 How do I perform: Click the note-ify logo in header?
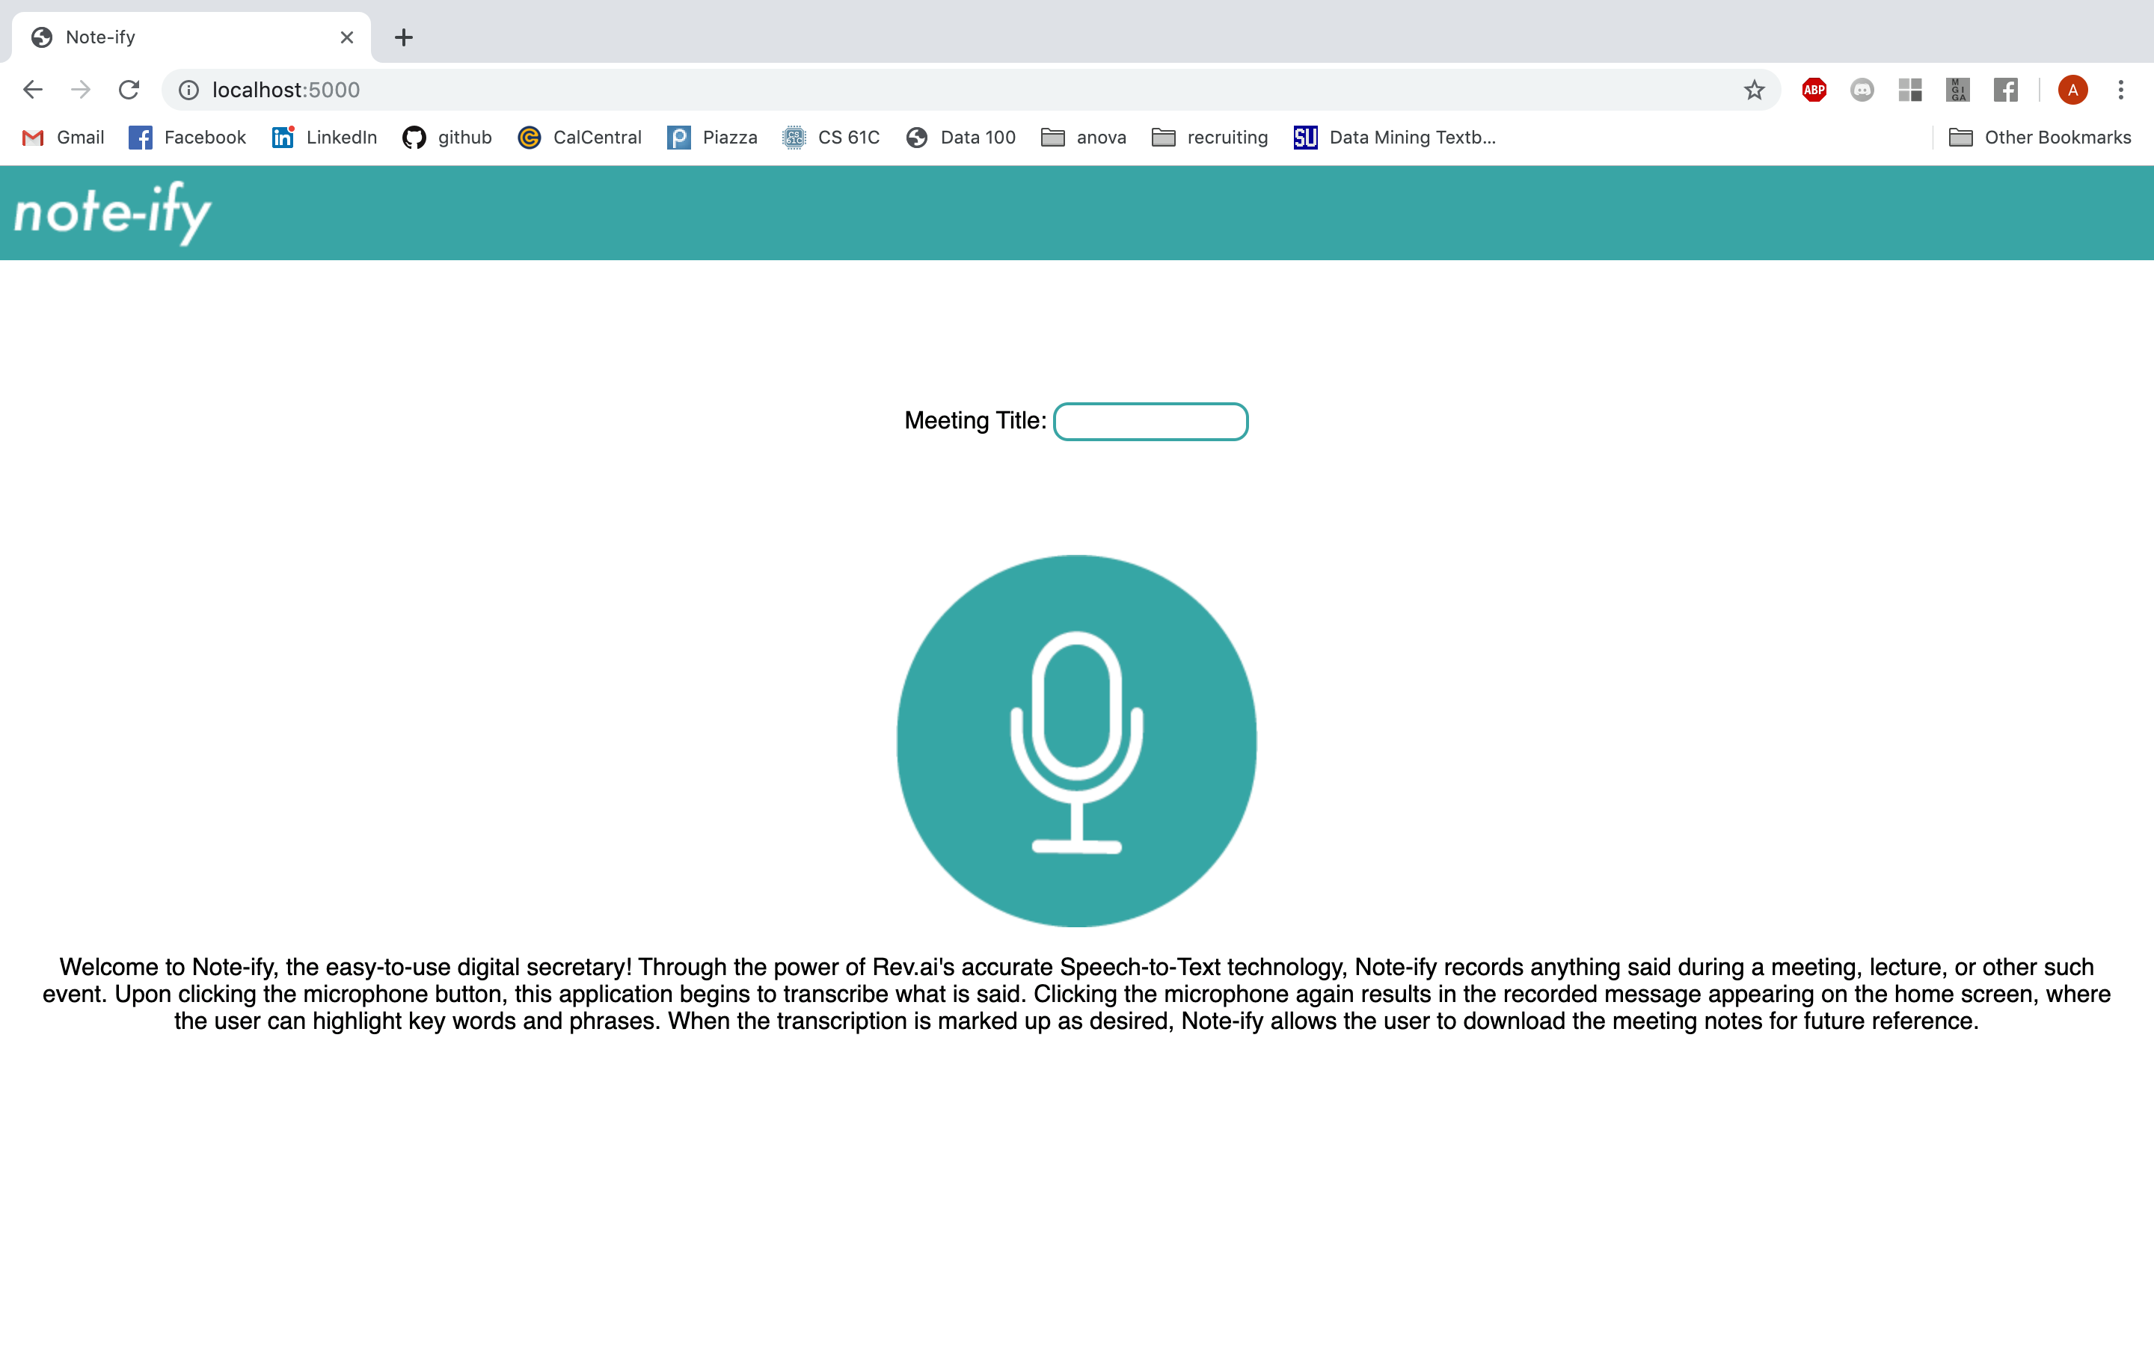coord(113,213)
